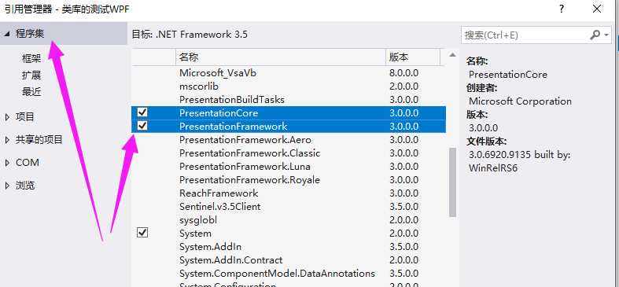Select the 最近 sub-item
The image size is (619, 287).
click(x=31, y=91)
